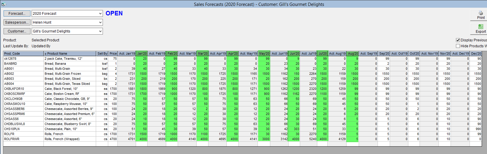
Task: Select Cake, Black Forest, 10" name
Action: pos(70,89)
